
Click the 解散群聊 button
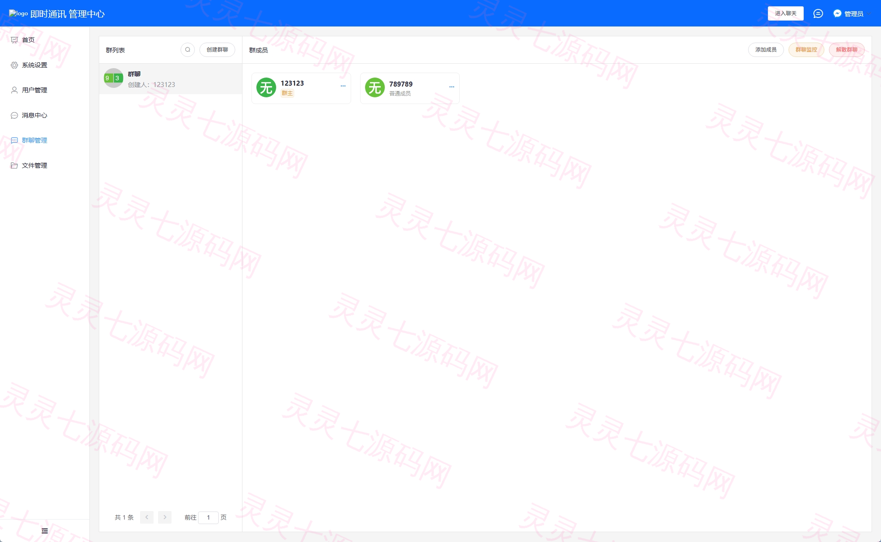tap(847, 50)
